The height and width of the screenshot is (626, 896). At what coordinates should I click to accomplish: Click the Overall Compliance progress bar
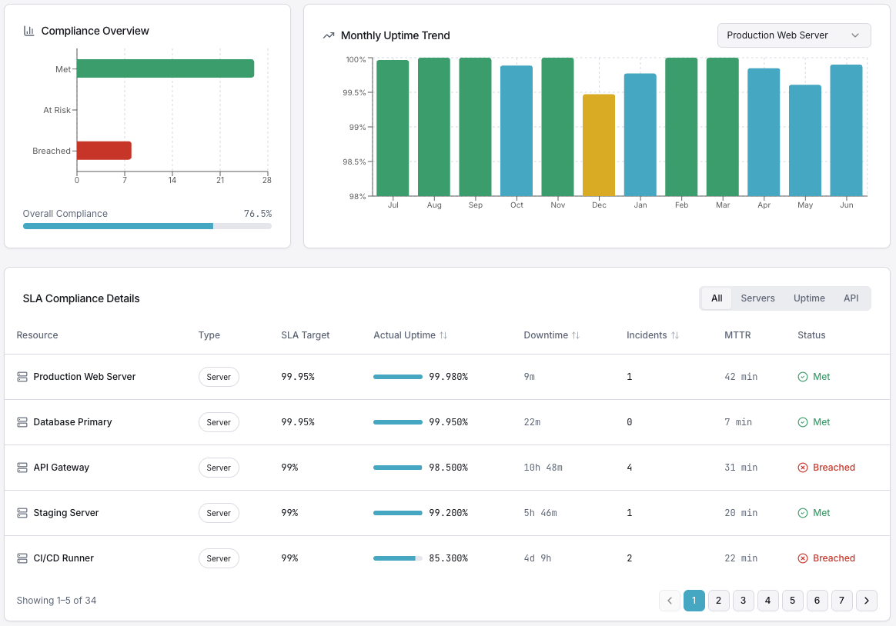[x=147, y=226]
